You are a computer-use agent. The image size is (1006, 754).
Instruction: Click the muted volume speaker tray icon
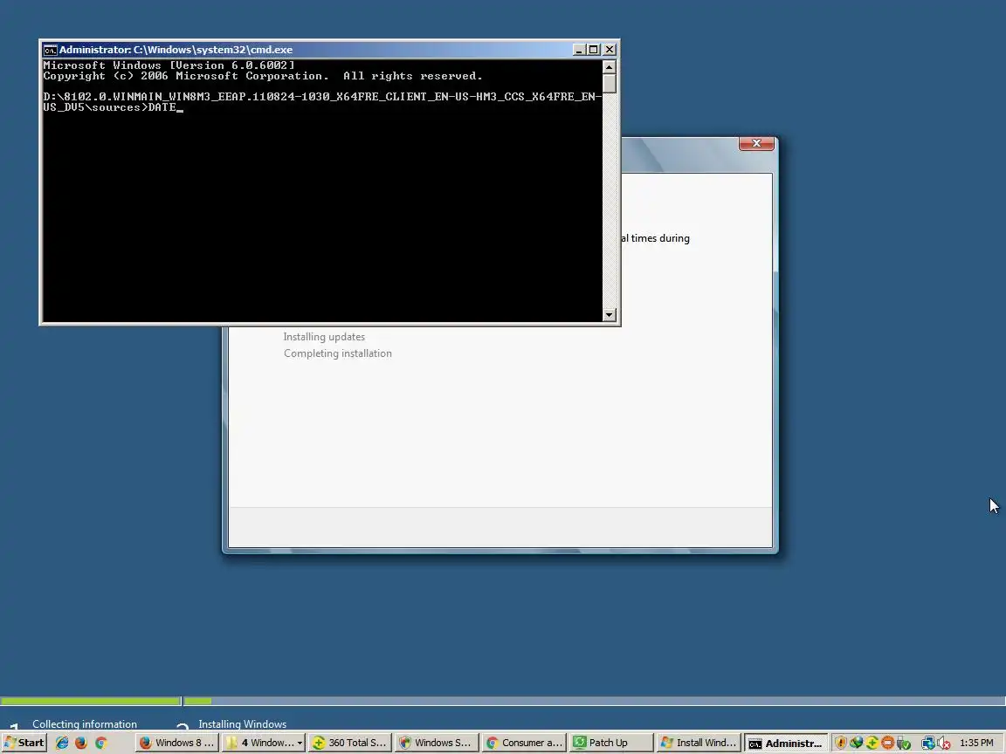click(943, 744)
